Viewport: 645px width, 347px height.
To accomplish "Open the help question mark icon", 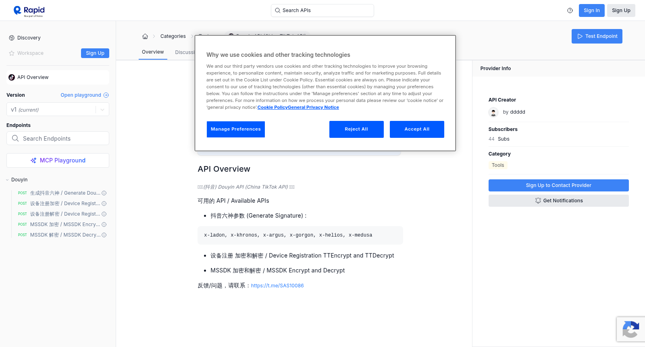I will coord(570,10).
